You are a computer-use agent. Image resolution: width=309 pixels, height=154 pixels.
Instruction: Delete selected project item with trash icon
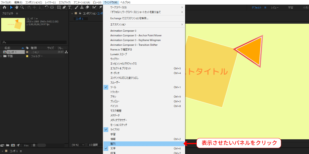point(34,145)
